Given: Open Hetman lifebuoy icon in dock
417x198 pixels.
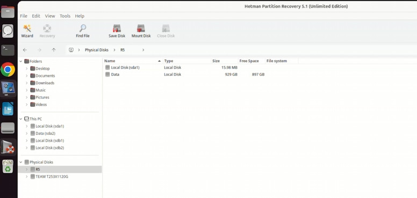Looking at the screenshot, I should (8, 147).
